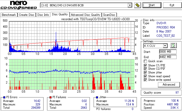Toggle the Quick scan checkbox
This screenshot has width=182, height=111.
[145, 61]
